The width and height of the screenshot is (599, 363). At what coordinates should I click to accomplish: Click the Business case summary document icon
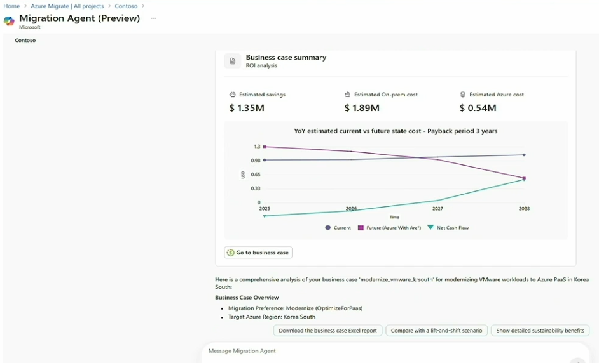tap(233, 61)
